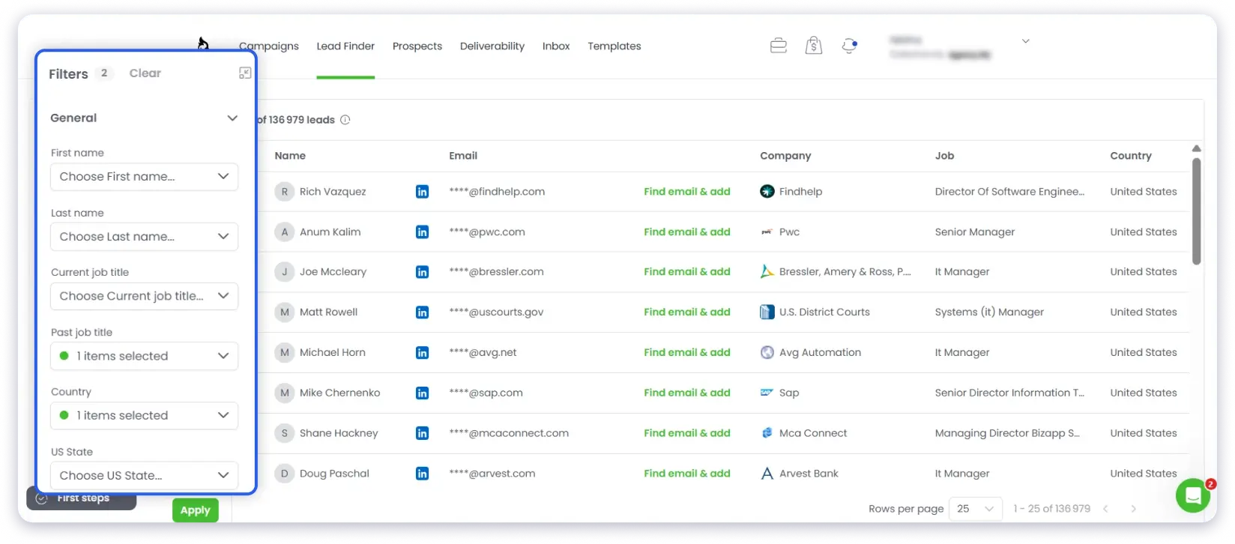
Task: Click the table vertical scrollbar
Action: point(1196,211)
